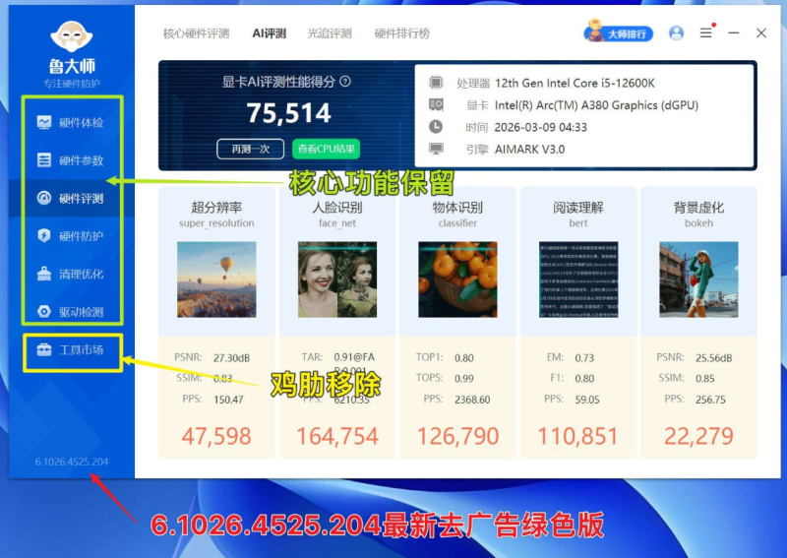
Task: Open the 硬件排行榜 tab
Action: 401,33
